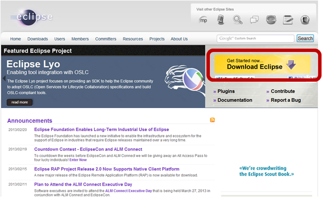Click the book icon in Eclipse Sites

click(305, 20)
